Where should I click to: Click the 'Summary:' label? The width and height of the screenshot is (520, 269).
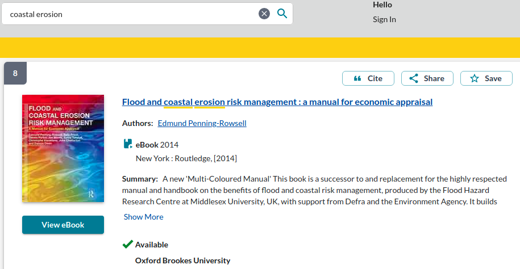point(140,179)
